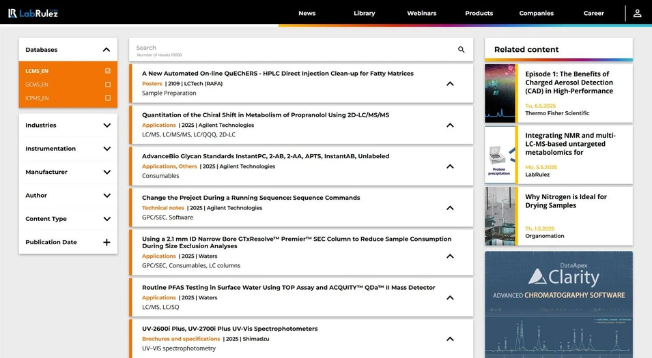Click the 'Number of results 10000' text
The width and height of the screenshot is (652, 358).
coord(160,55)
